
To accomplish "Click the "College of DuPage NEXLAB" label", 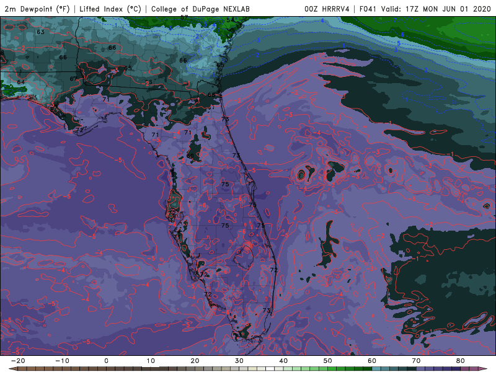I will click(x=200, y=9).
